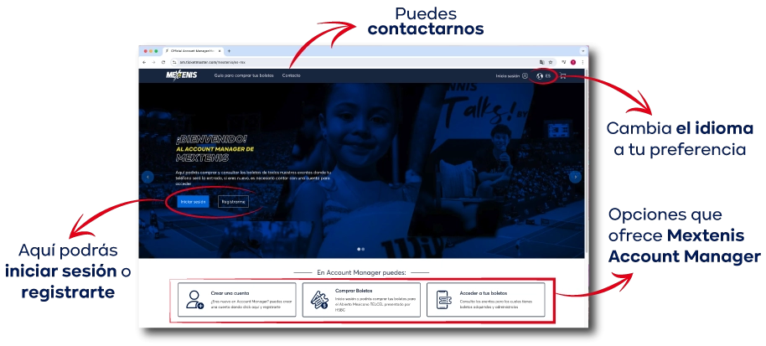Click the user profile icon beside Iniciar sesión
Image resolution: width=766 pixels, height=346 pixels.
pos(525,76)
